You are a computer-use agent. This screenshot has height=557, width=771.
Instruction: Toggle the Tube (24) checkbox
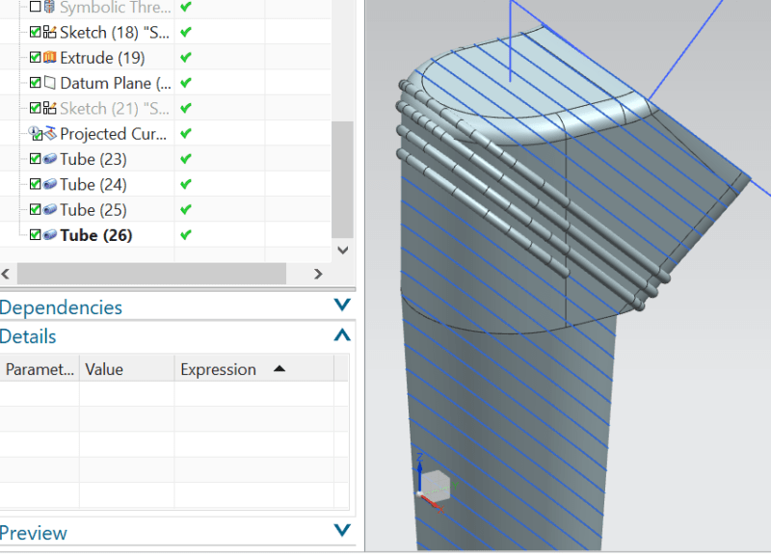point(35,184)
